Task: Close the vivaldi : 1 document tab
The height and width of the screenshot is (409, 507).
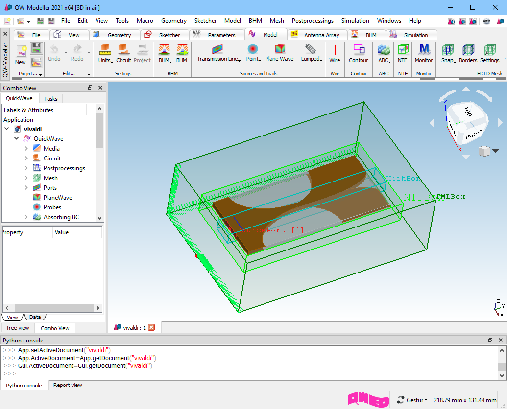Action: tap(151, 327)
